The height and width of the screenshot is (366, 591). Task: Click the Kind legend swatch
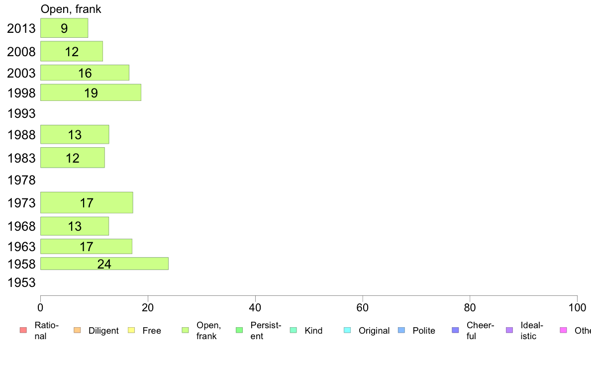pos(293,330)
